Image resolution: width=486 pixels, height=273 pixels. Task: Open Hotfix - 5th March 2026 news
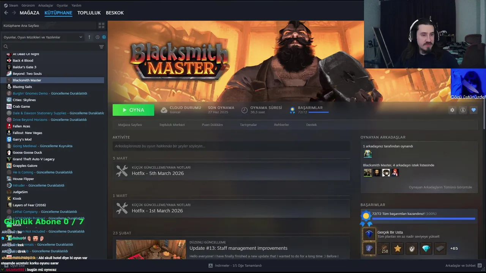[231, 171]
